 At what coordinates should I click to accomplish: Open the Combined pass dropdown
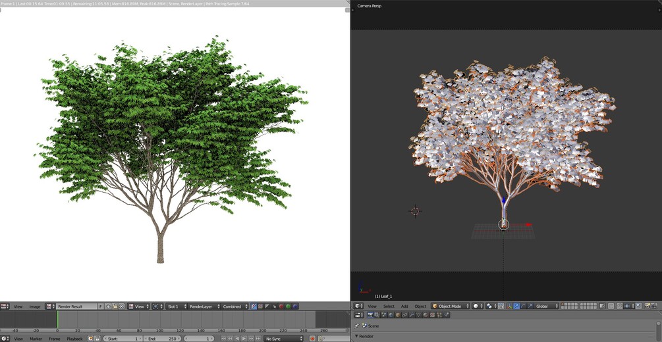(x=234, y=306)
